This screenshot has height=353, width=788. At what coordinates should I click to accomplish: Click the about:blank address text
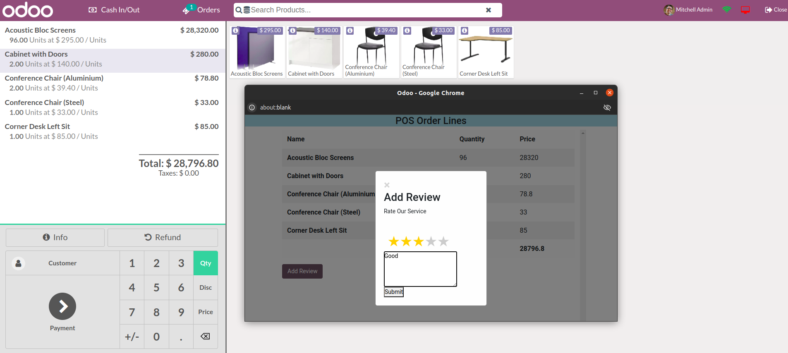click(275, 107)
